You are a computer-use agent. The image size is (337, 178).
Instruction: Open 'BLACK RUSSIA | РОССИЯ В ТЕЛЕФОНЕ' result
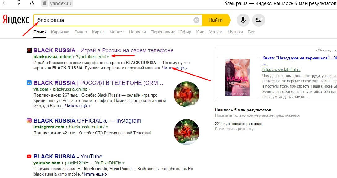pyautogui.click(x=98, y=83)
